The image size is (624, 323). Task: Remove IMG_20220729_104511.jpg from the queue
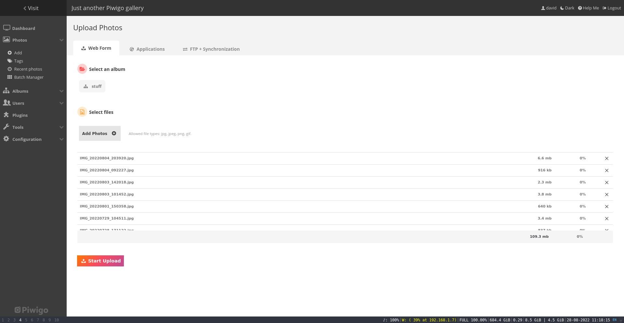tap(606, 219)
